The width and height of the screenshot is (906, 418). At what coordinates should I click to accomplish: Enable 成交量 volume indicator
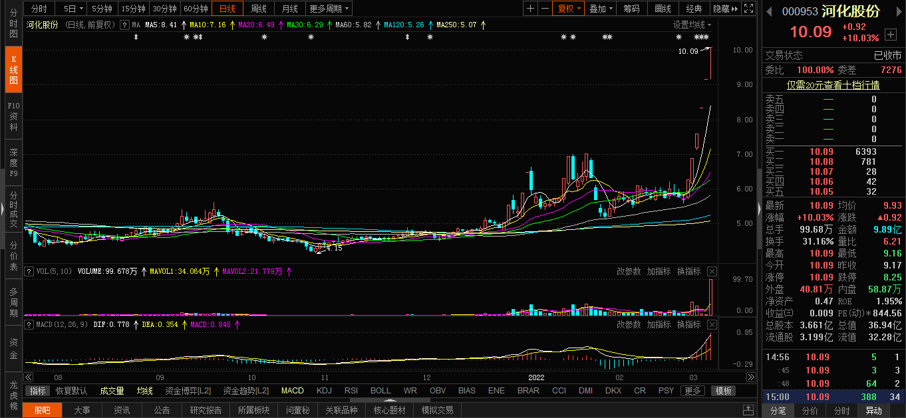112,391
